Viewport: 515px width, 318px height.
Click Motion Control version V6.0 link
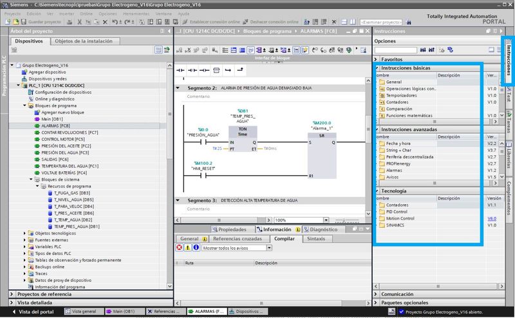492,218
